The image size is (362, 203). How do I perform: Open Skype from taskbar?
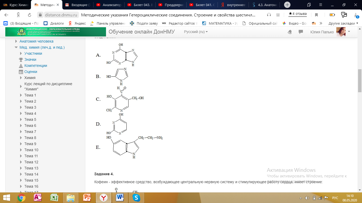[136, 198]
